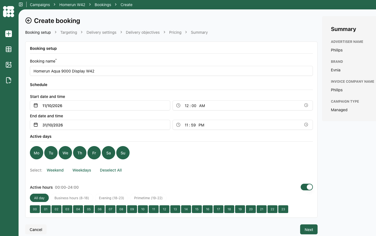The height and width of the screenshot is (236, 376).
Task: Toggle hour 08 in active hours
Action: tap(121, 209)
